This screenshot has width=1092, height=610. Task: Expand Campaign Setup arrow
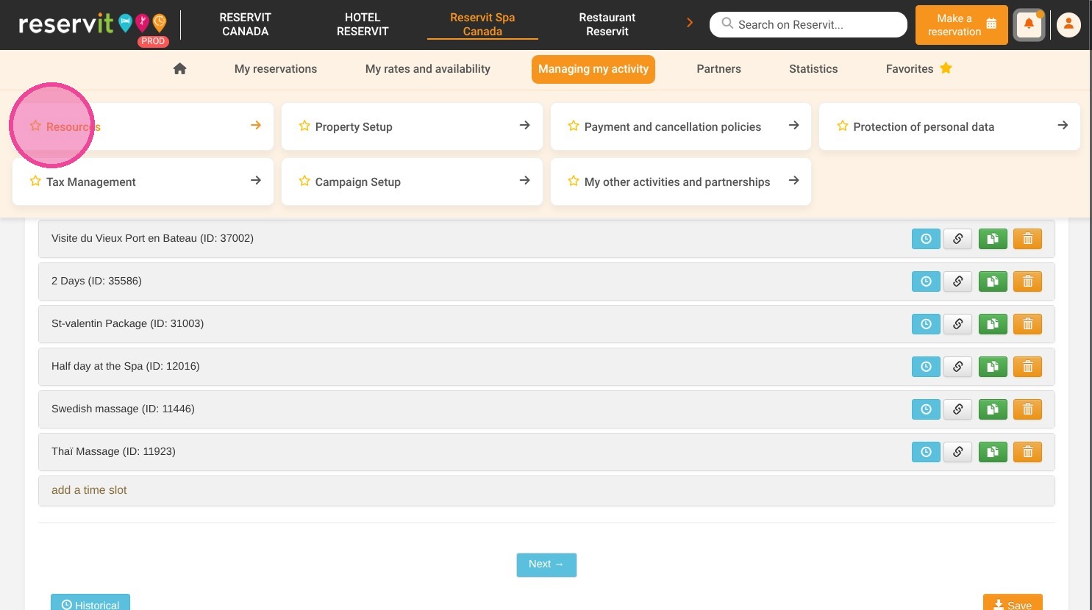(x=525, y=181)
